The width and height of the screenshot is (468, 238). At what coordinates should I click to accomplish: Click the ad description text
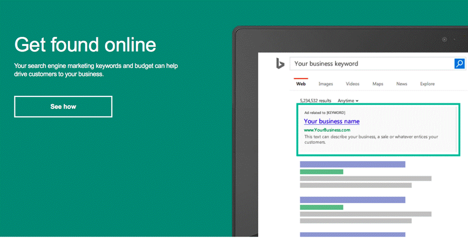(370, 139)
